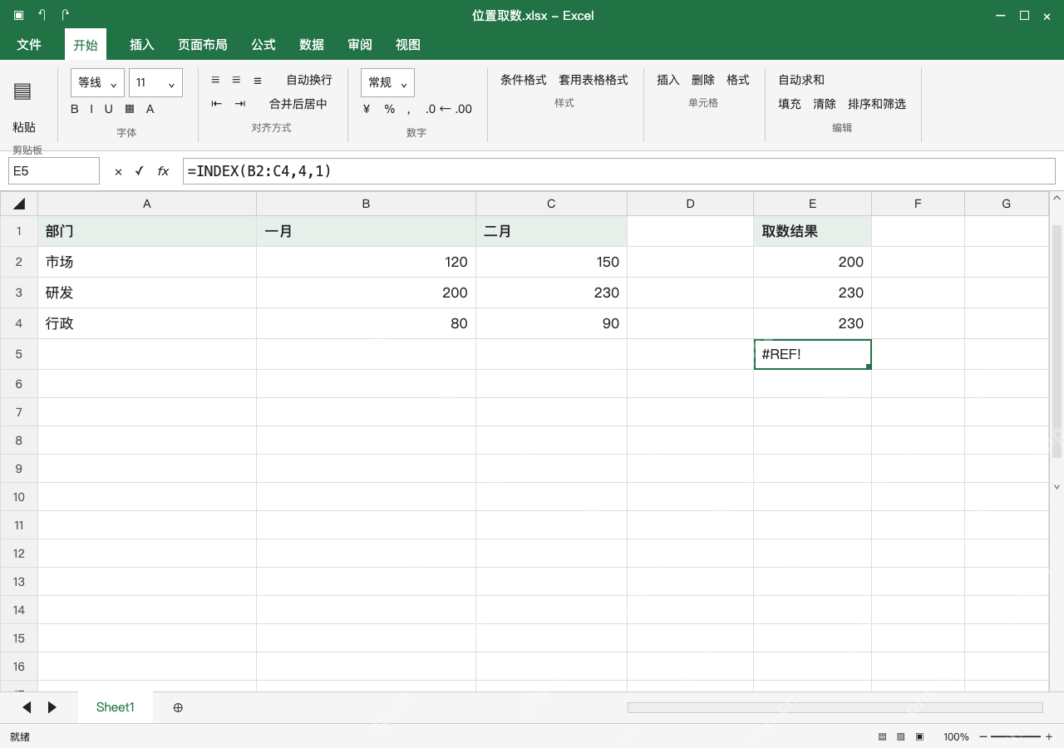Toggle Underline formatting
This screenshot has height=748, width=1064.
pyautogui.click(x=108, y=109)
